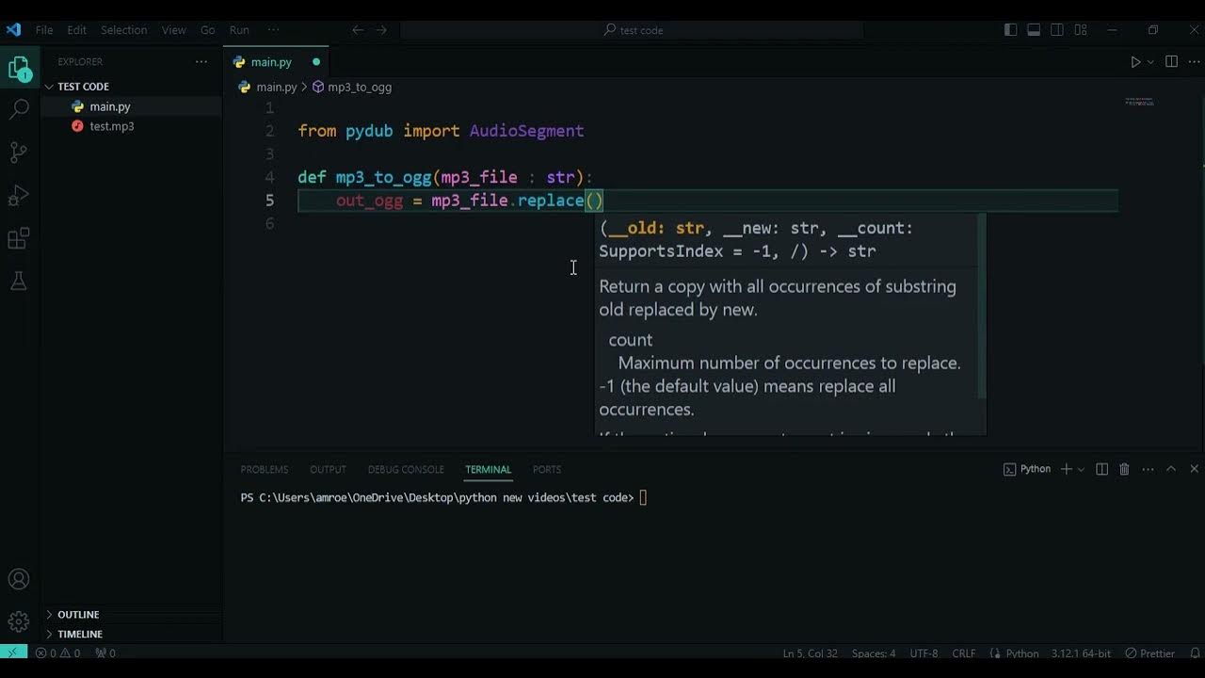Go forward with navigation arrow
Viewport: 1205px width, 678px height.
(381, 30)
